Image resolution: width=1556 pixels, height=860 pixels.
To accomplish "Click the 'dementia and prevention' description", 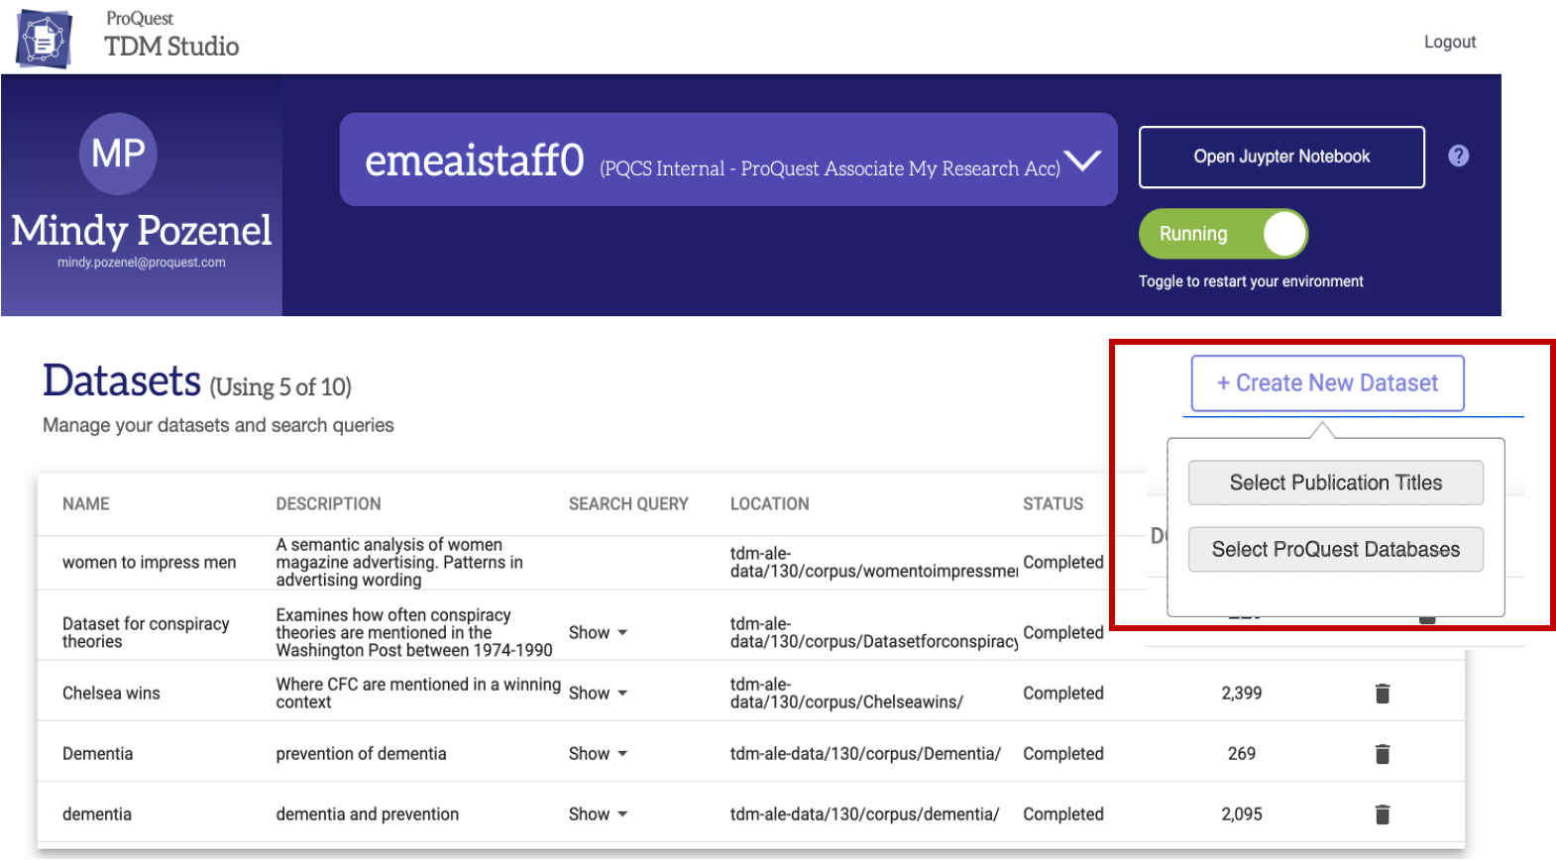I will click(x=368, y=814).
